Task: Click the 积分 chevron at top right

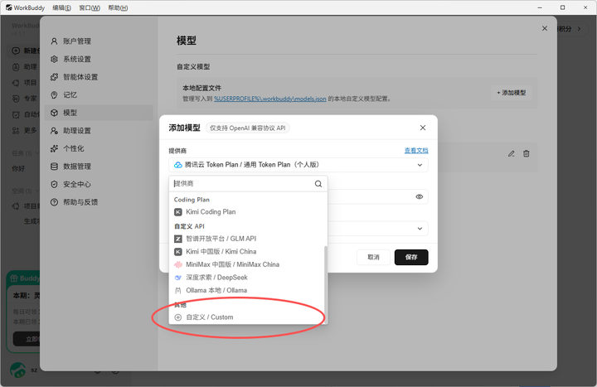Action: (x=579, y=29)
